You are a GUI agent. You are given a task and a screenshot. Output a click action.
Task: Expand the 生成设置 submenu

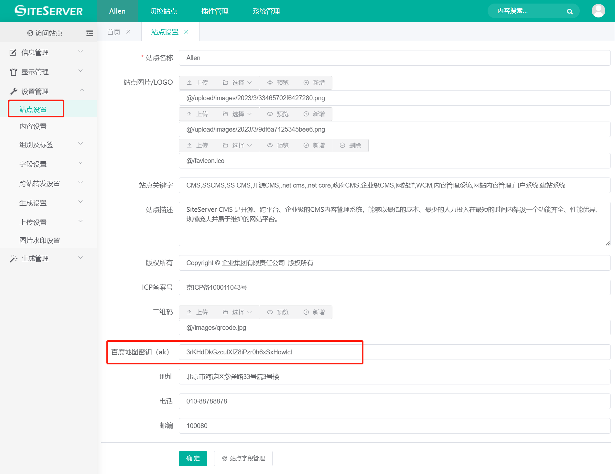(33, 203)
